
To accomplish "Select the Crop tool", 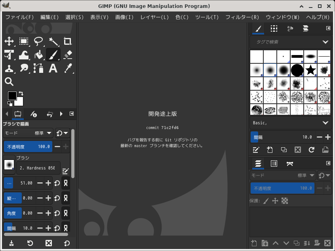I will point(68,41).
